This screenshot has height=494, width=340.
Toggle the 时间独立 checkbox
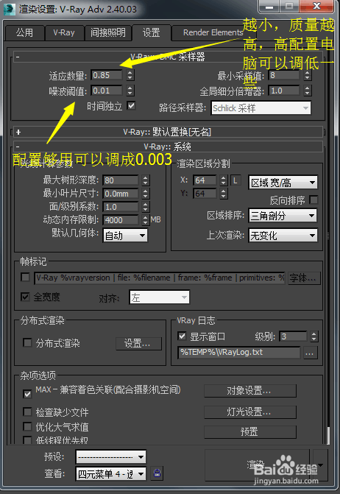click(131, 105)
